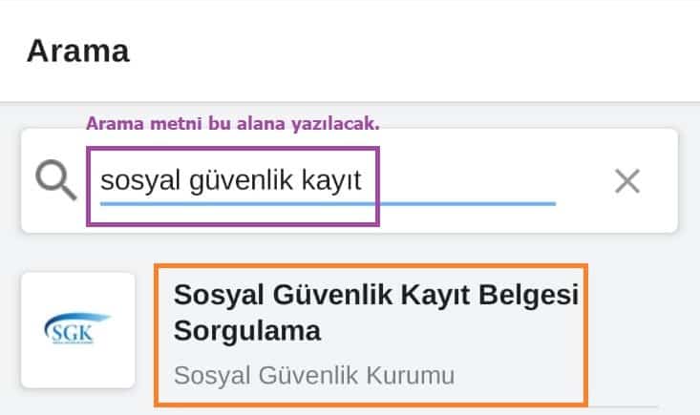
Task: Open 'Sosyal Güvenlik Kayıt Belgesi Sorgulama' result
Action: pyautogui.click(x=376, y=313)
